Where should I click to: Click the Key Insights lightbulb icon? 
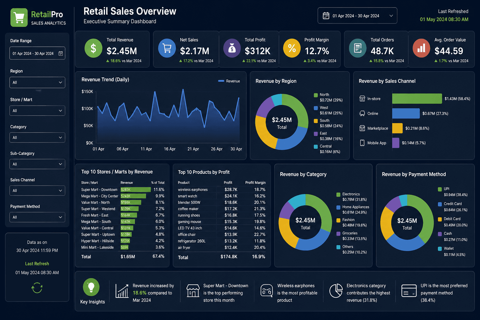point(91,287)
